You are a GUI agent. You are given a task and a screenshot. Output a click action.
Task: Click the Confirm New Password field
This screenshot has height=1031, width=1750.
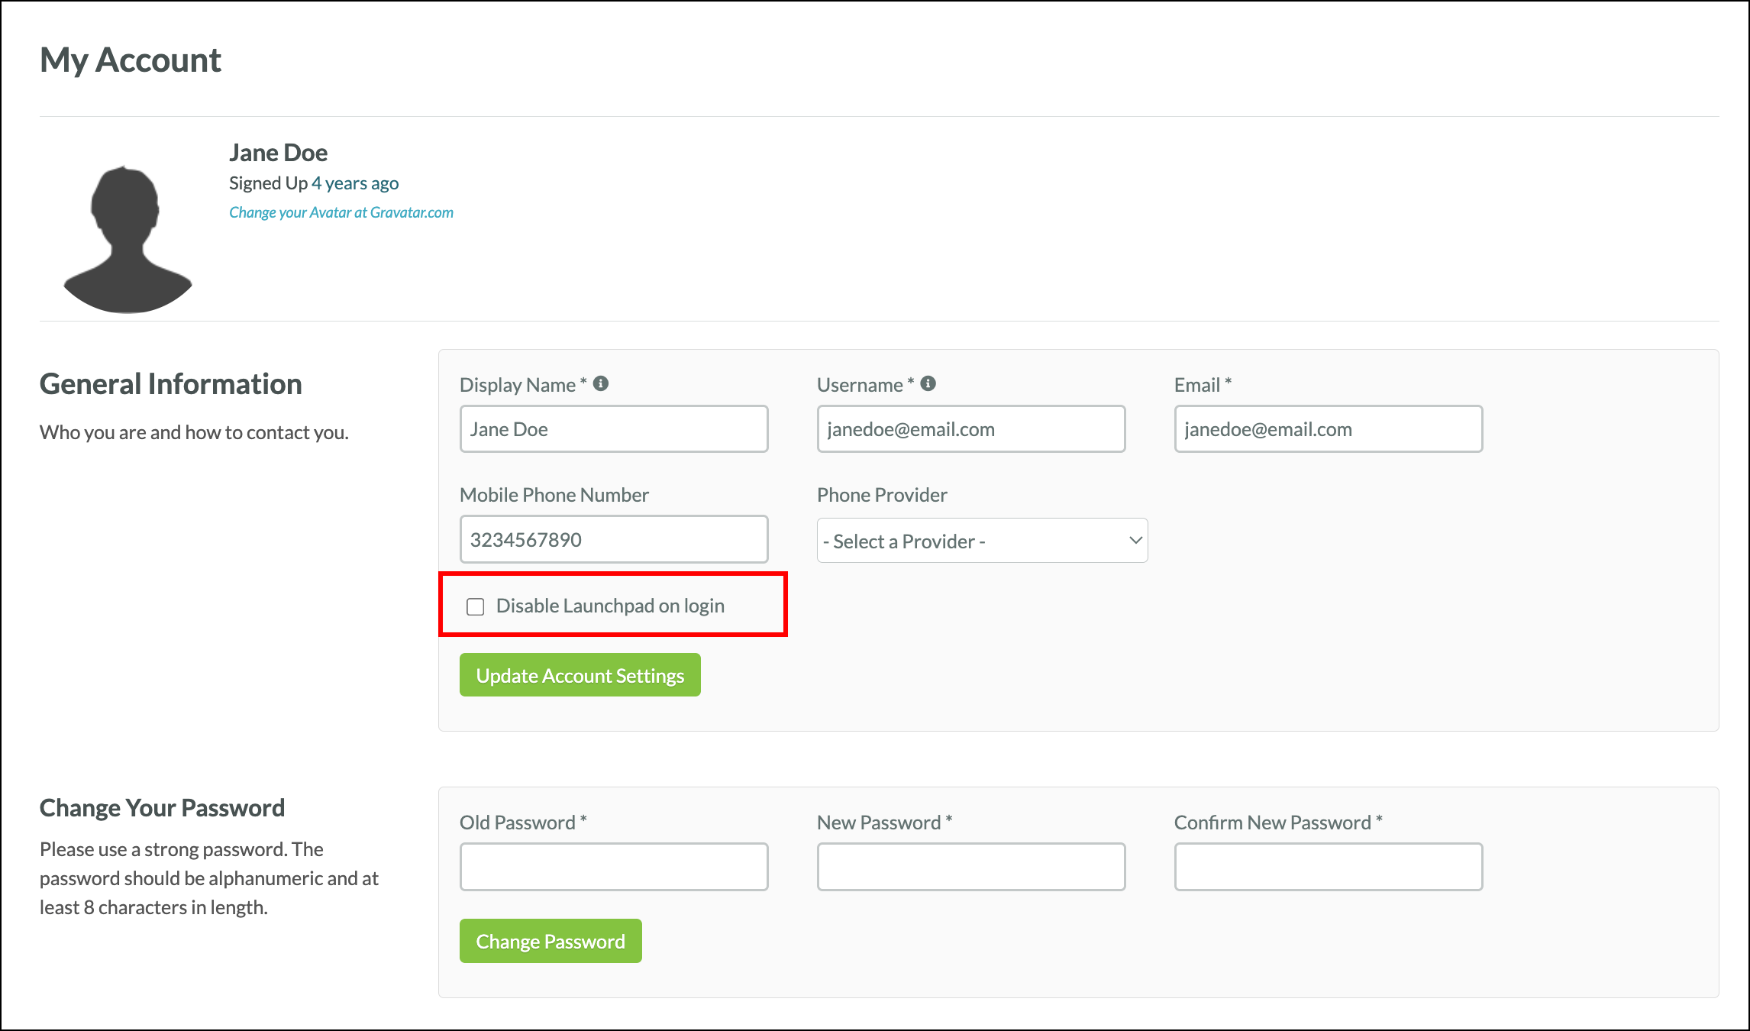tap(1328, 866)
